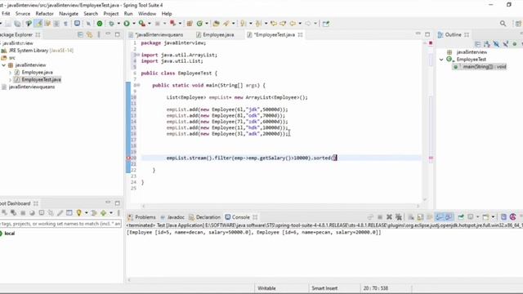Click the Boot Dashboard filter text field

[x=60, y=224]
